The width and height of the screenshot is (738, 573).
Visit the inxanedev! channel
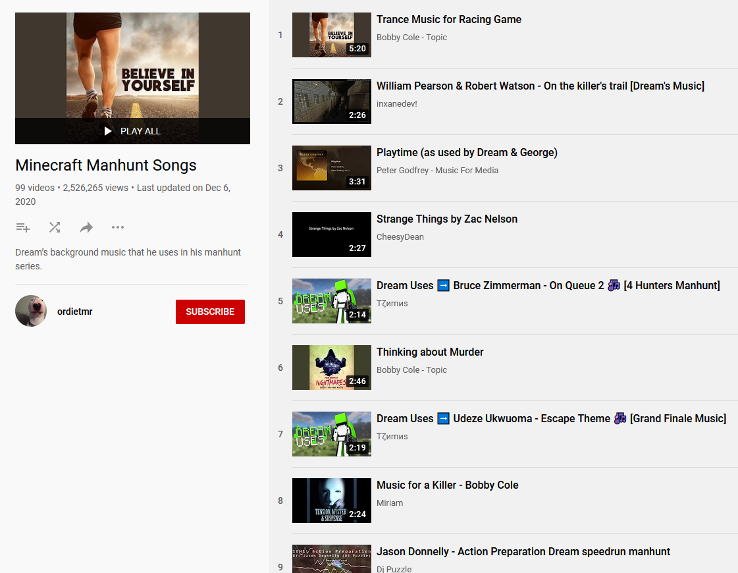[x=396, y=103]
